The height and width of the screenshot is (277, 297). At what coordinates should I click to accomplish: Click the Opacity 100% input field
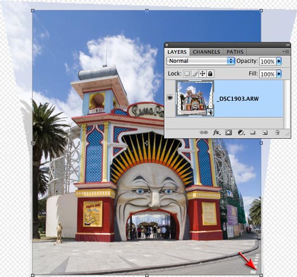coord(268,62)
